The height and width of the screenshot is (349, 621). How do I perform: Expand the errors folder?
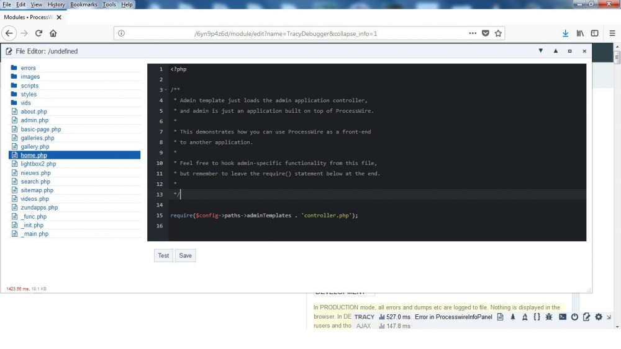pos(28,68)
